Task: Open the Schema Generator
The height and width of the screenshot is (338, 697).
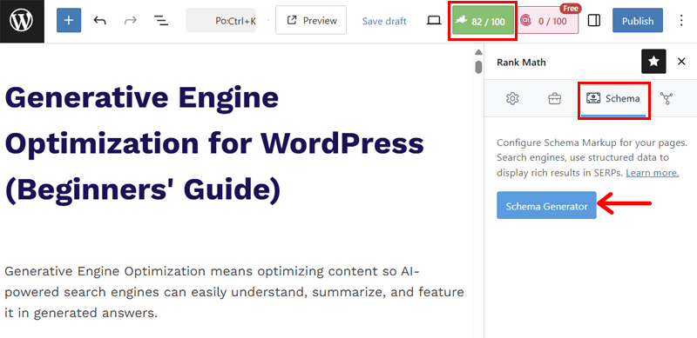Action: 546,205
